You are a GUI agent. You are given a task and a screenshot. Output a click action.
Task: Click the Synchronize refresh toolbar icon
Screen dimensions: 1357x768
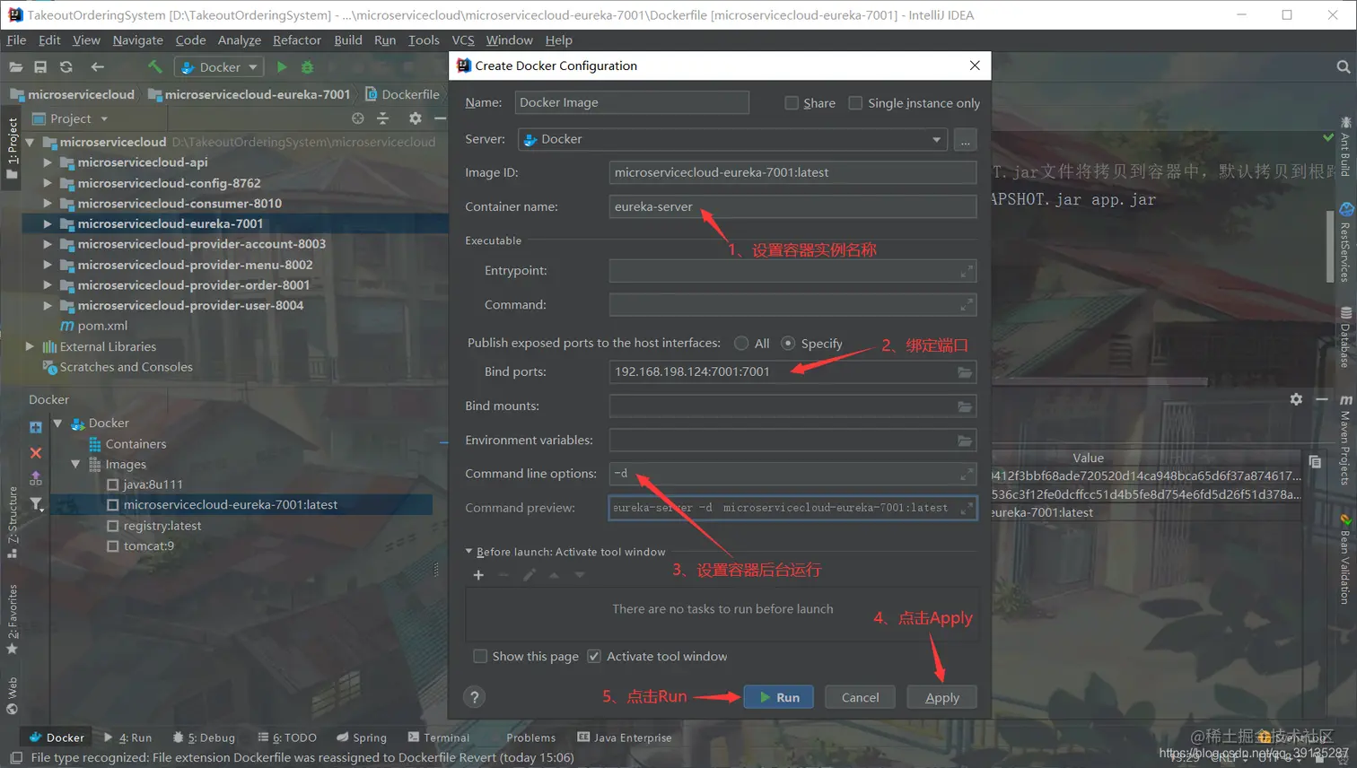66,67
